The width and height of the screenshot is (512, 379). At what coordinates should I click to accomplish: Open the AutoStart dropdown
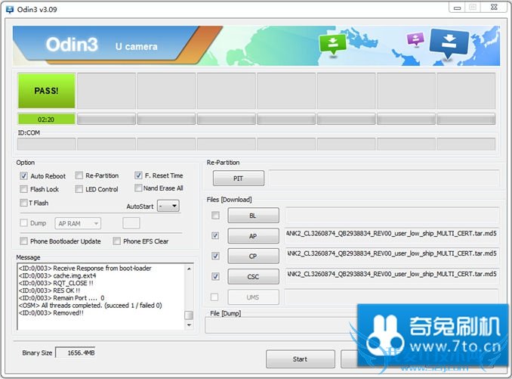168,206
